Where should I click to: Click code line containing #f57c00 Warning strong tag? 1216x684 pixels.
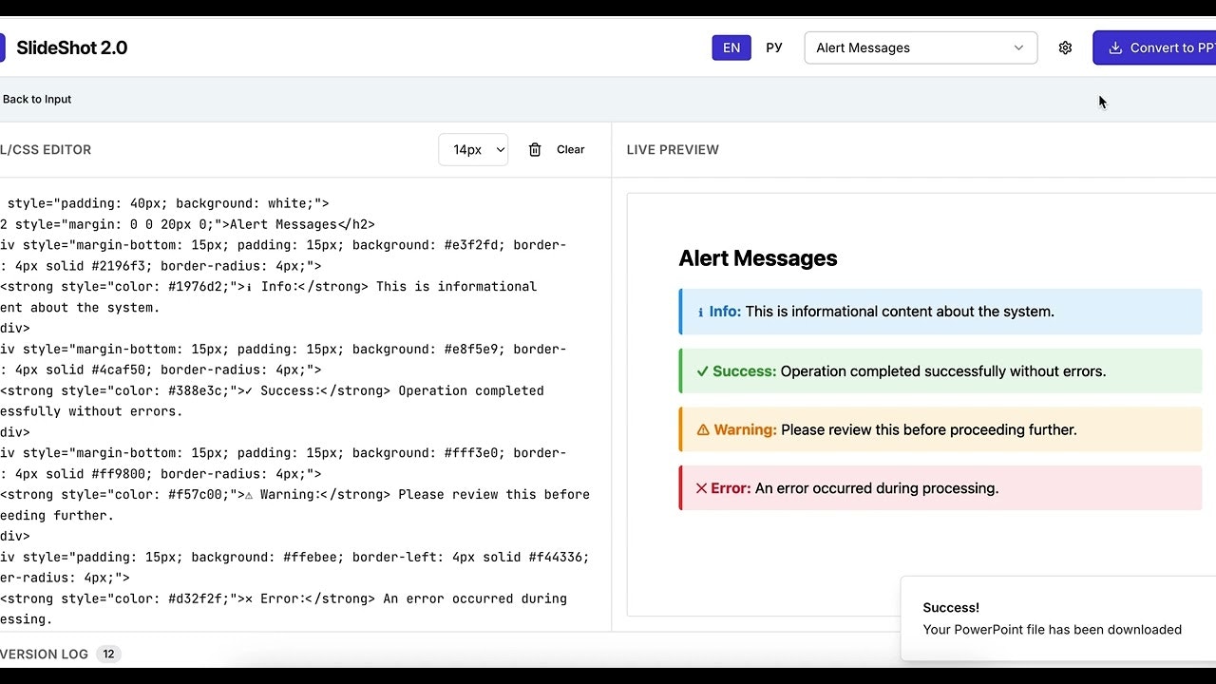pos(294,494)
